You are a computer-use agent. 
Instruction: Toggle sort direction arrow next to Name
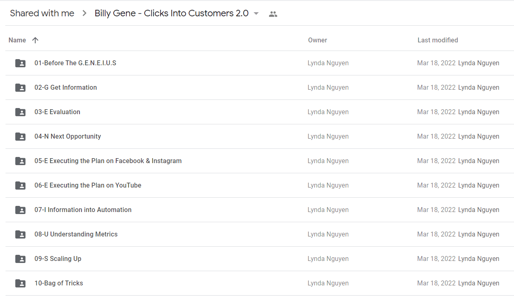click(35, 40)
